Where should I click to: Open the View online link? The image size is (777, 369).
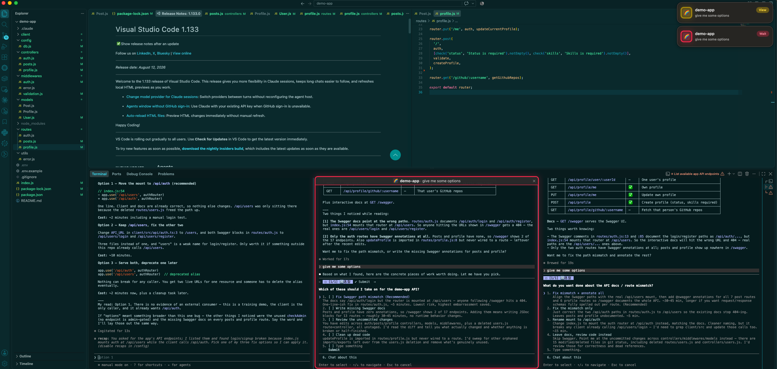[182, 53]
